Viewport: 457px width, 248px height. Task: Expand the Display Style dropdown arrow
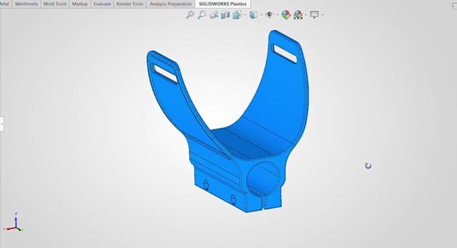pos(261,15)
